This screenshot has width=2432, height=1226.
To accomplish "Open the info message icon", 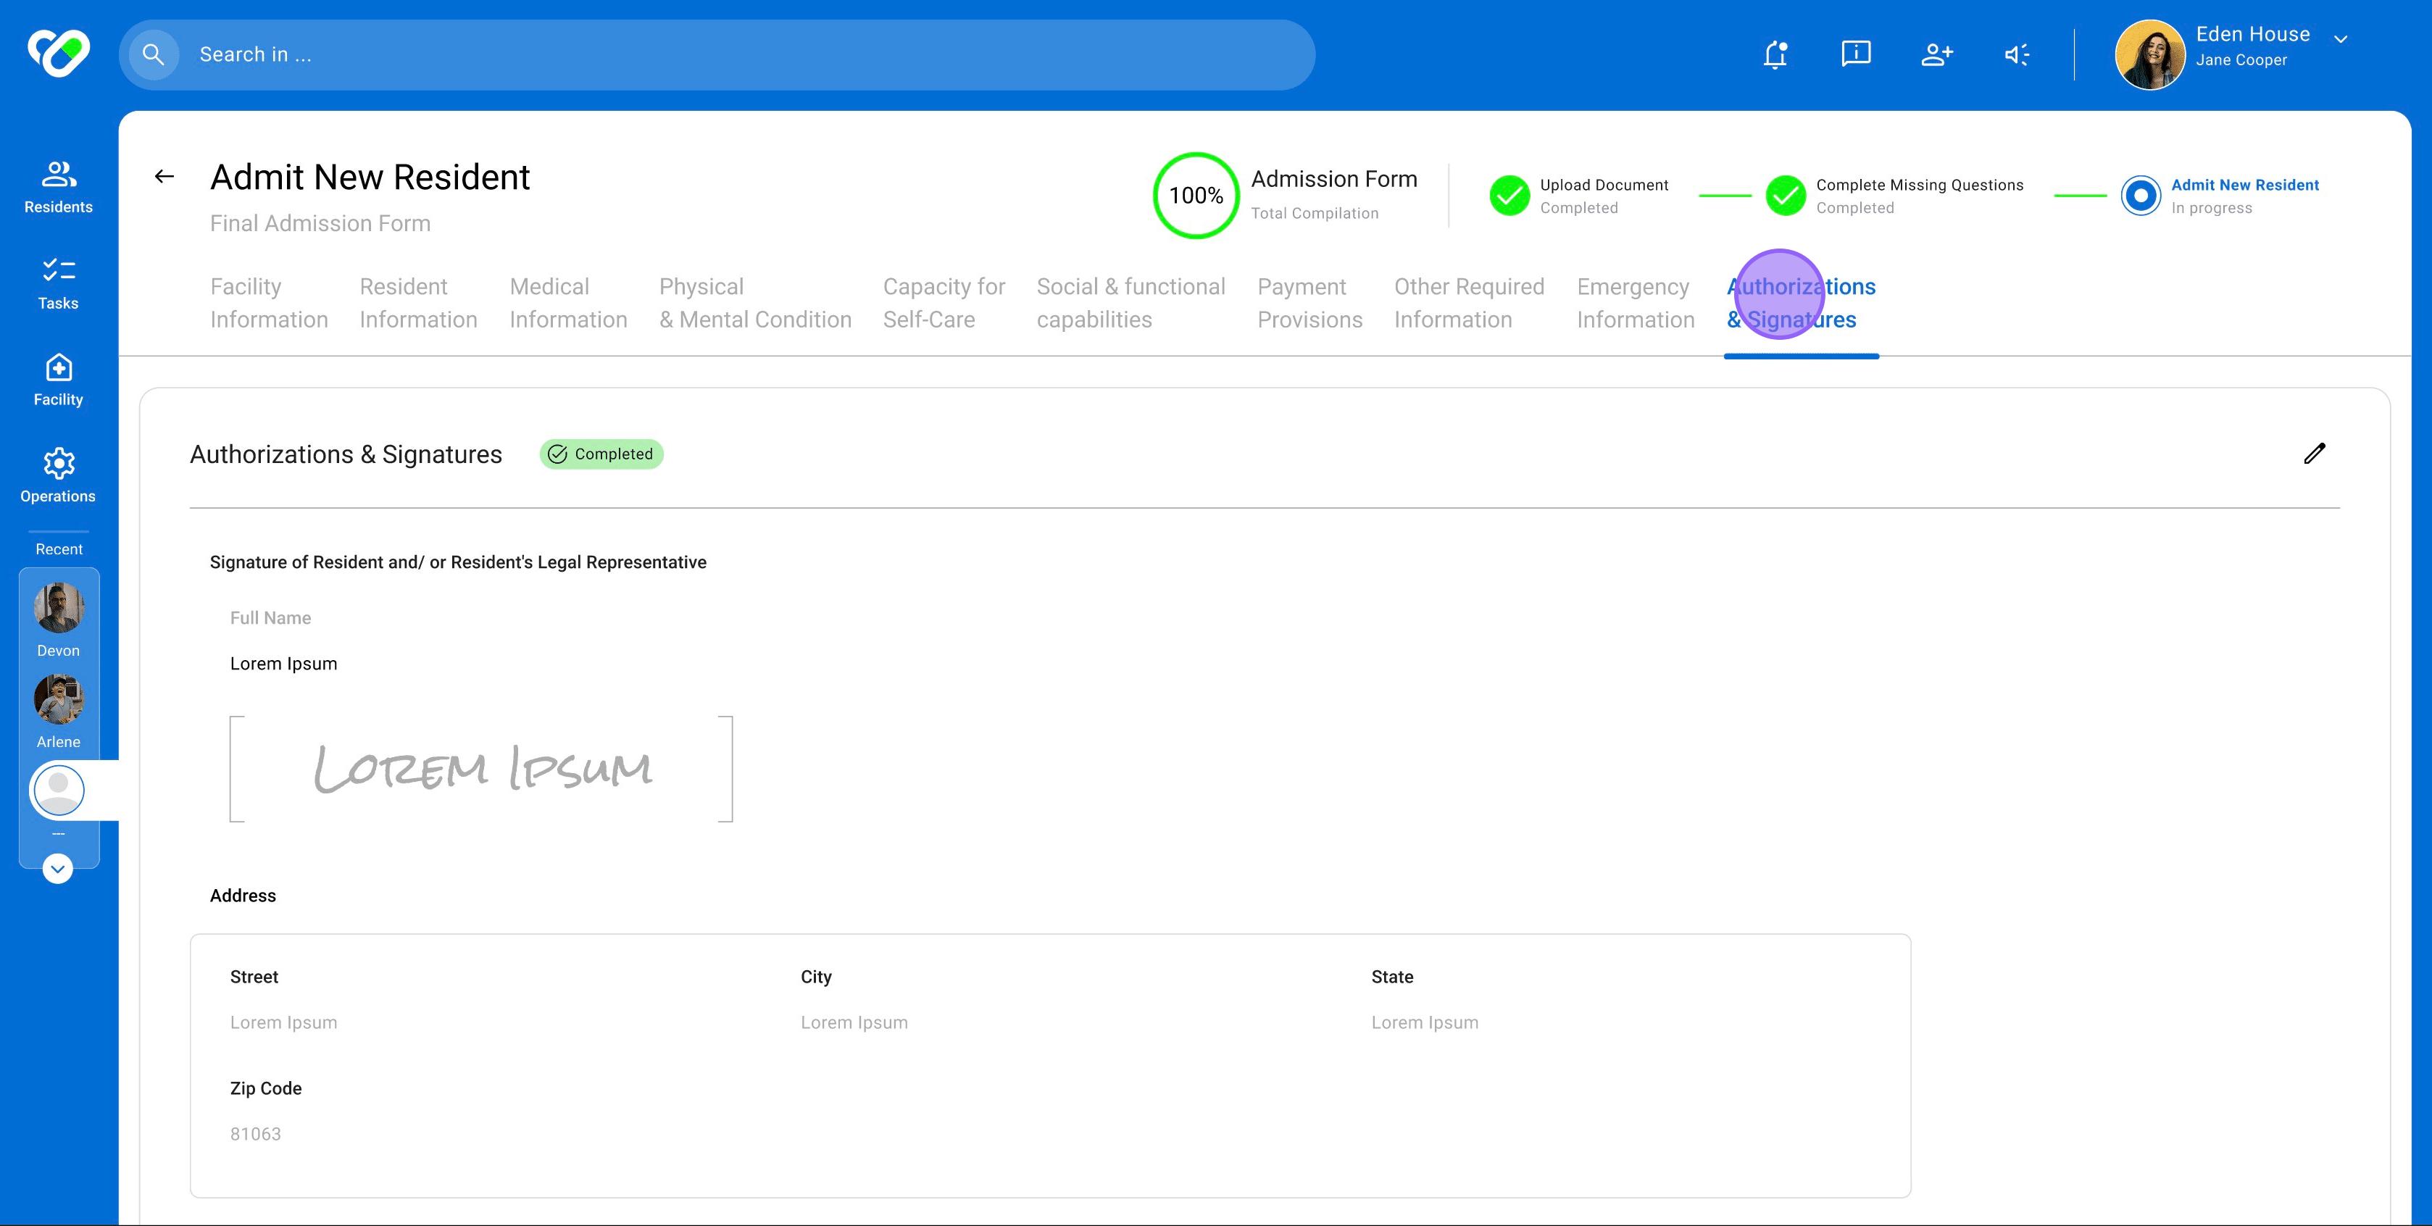I will pos(1856,54).
